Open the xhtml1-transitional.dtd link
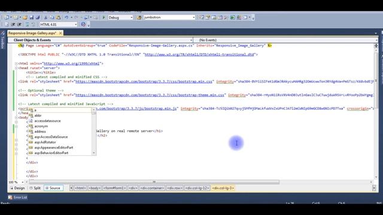Screen dimensions: 383x215 (199, 54)
